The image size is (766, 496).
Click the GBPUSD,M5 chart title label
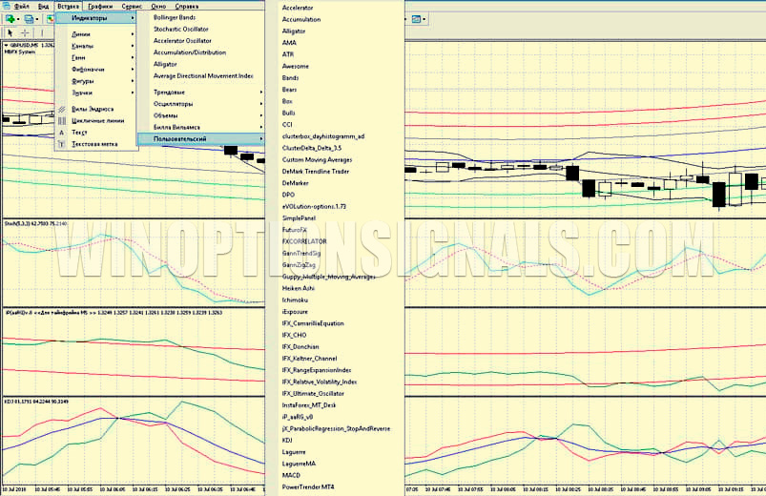pos(23,45)
